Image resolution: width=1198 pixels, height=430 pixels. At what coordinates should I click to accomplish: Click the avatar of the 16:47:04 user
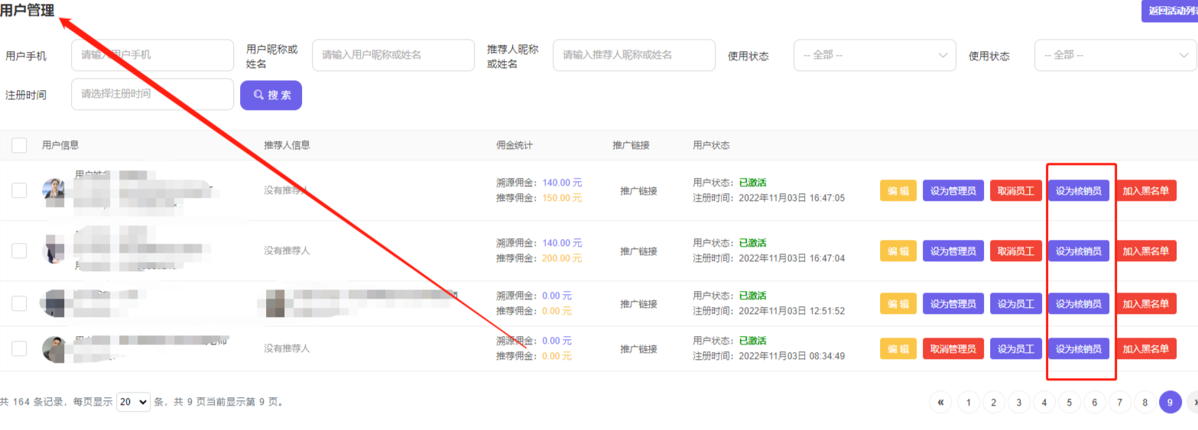click(54, 251)
